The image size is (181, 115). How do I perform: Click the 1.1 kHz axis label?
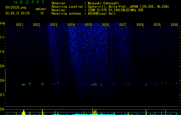click(2, 37)
